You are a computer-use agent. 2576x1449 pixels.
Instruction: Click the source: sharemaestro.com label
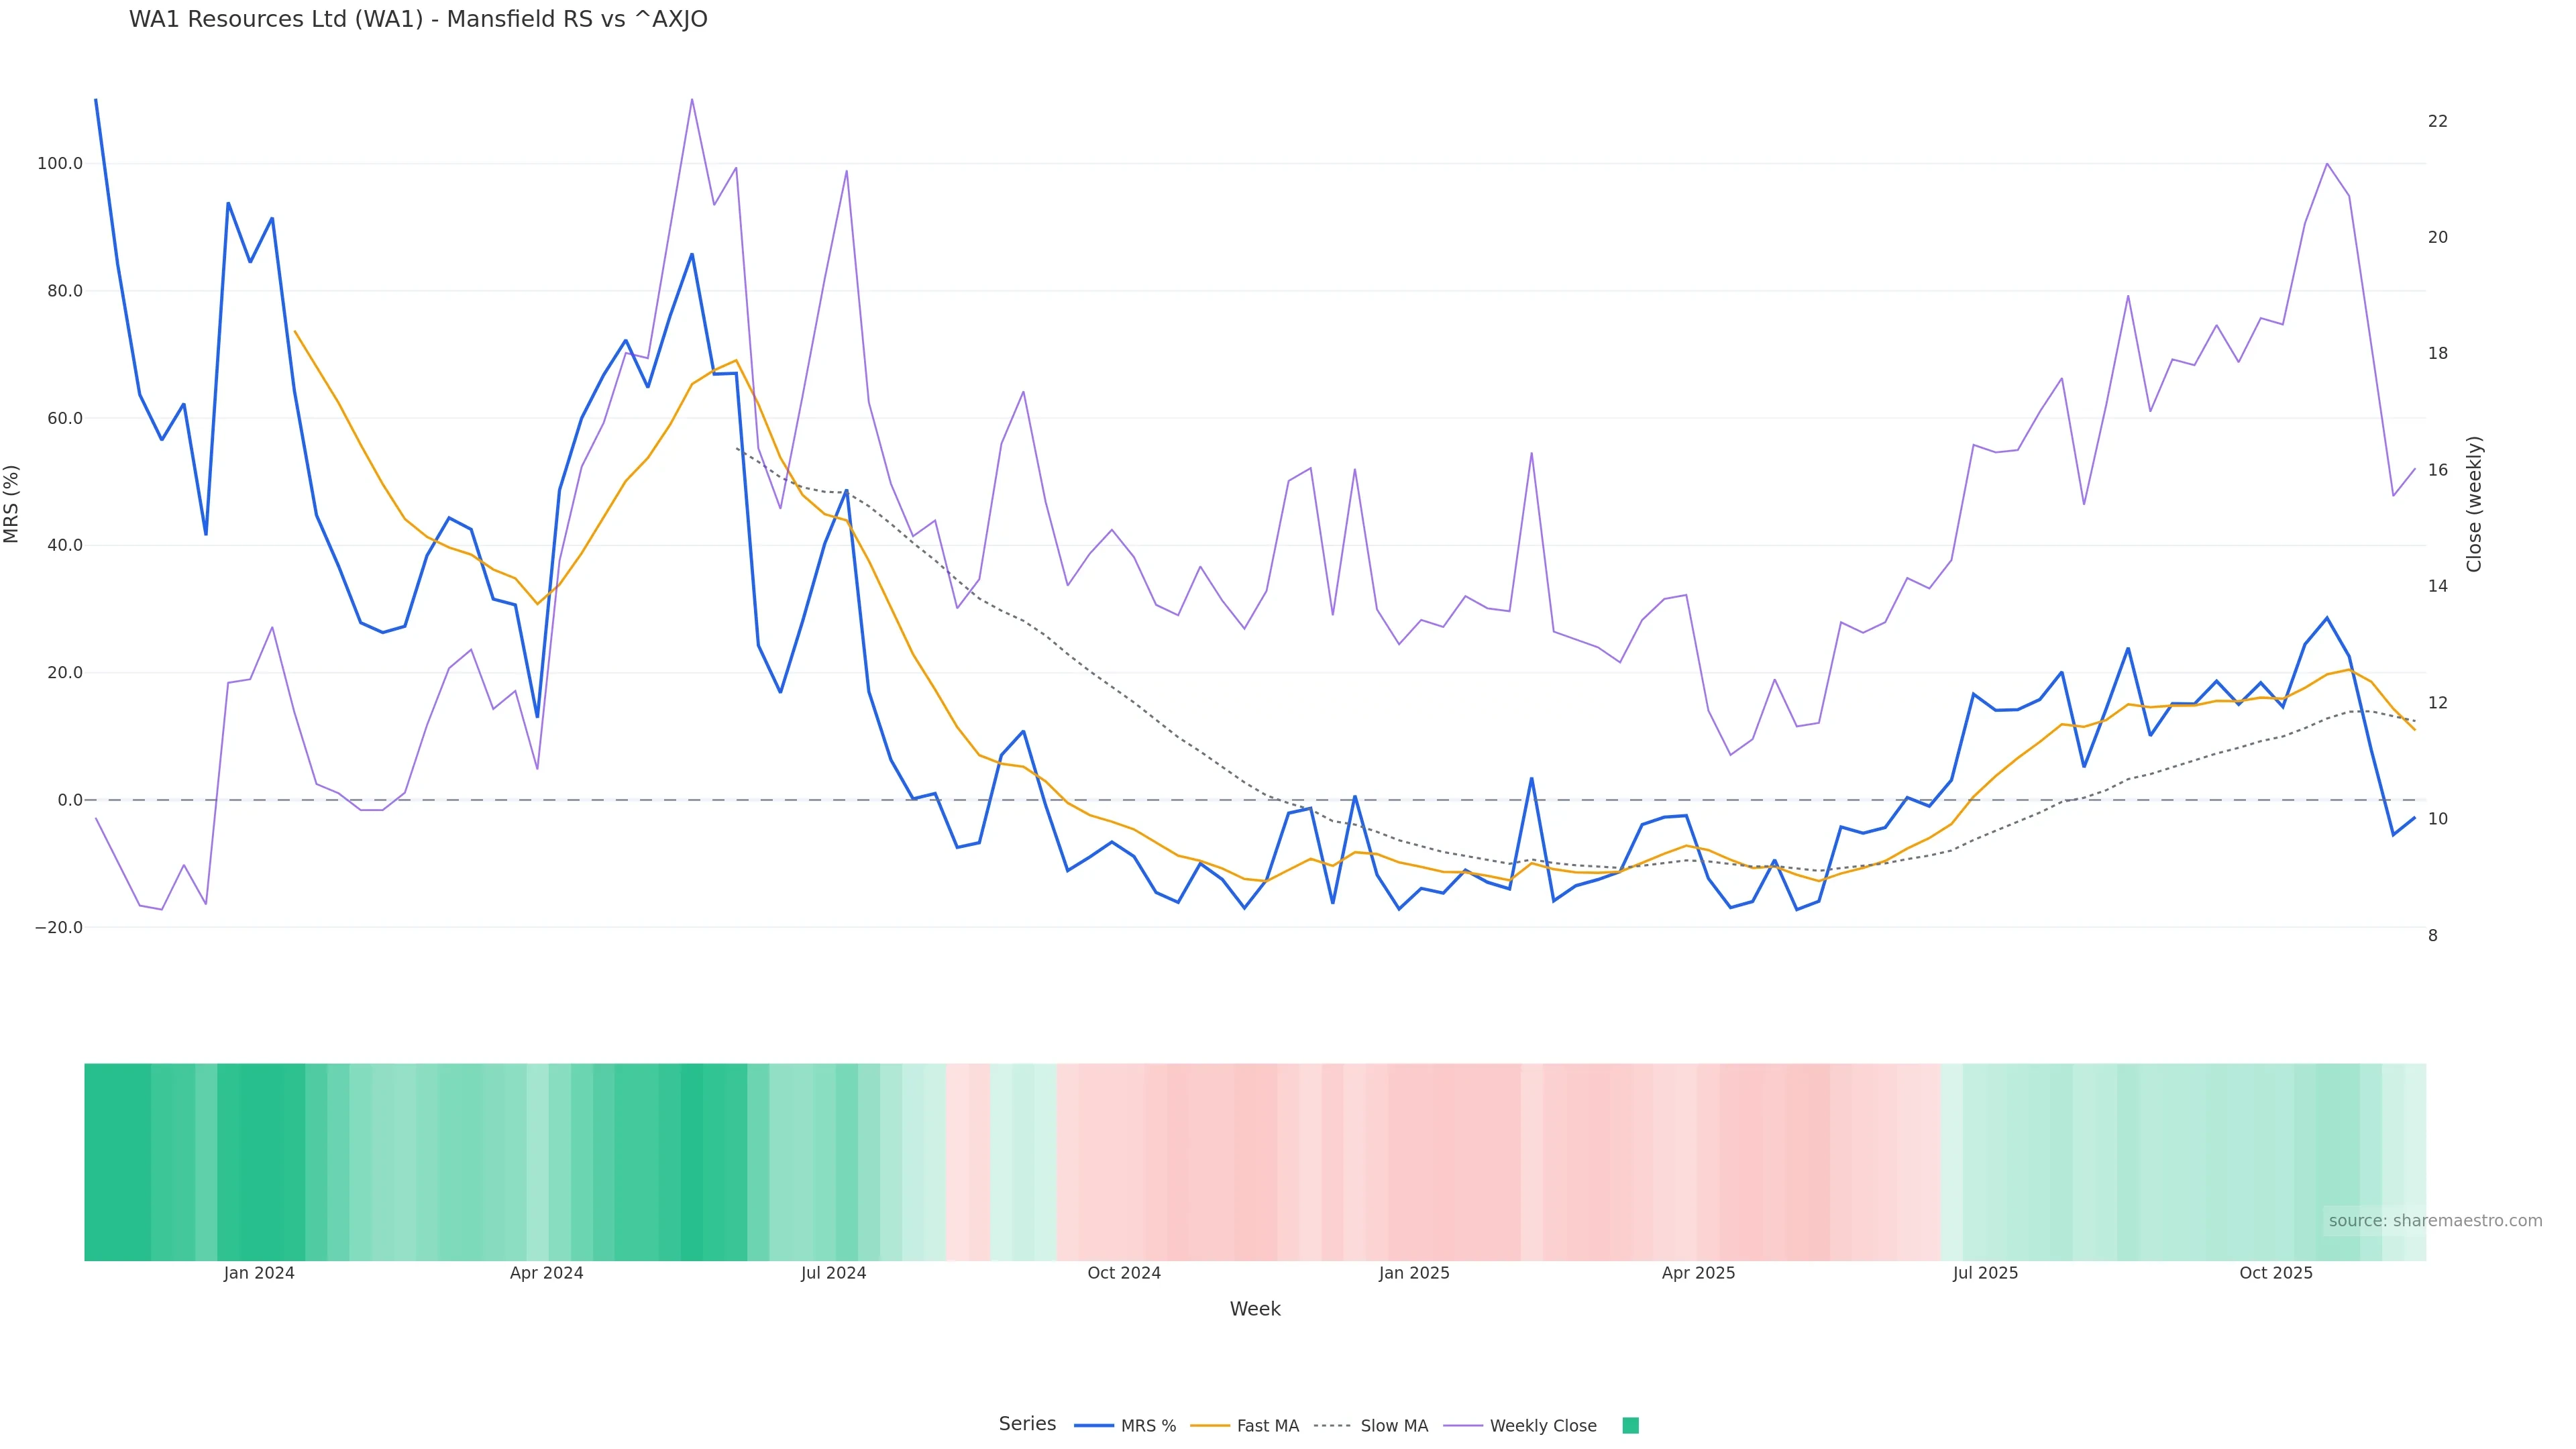pyautogui.click(x=2435, y=1221)
